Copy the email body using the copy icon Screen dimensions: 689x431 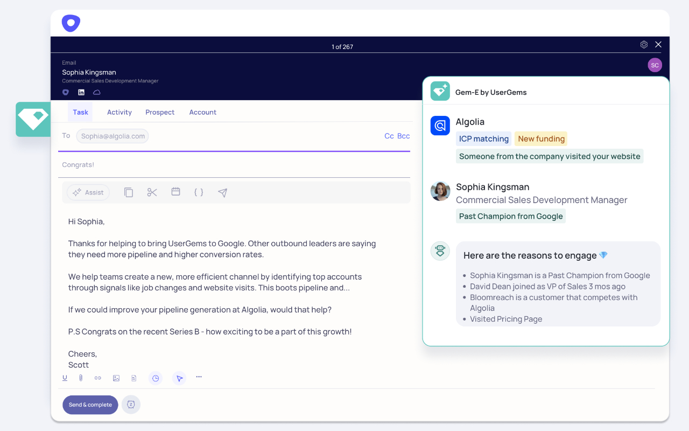(129, 192)
